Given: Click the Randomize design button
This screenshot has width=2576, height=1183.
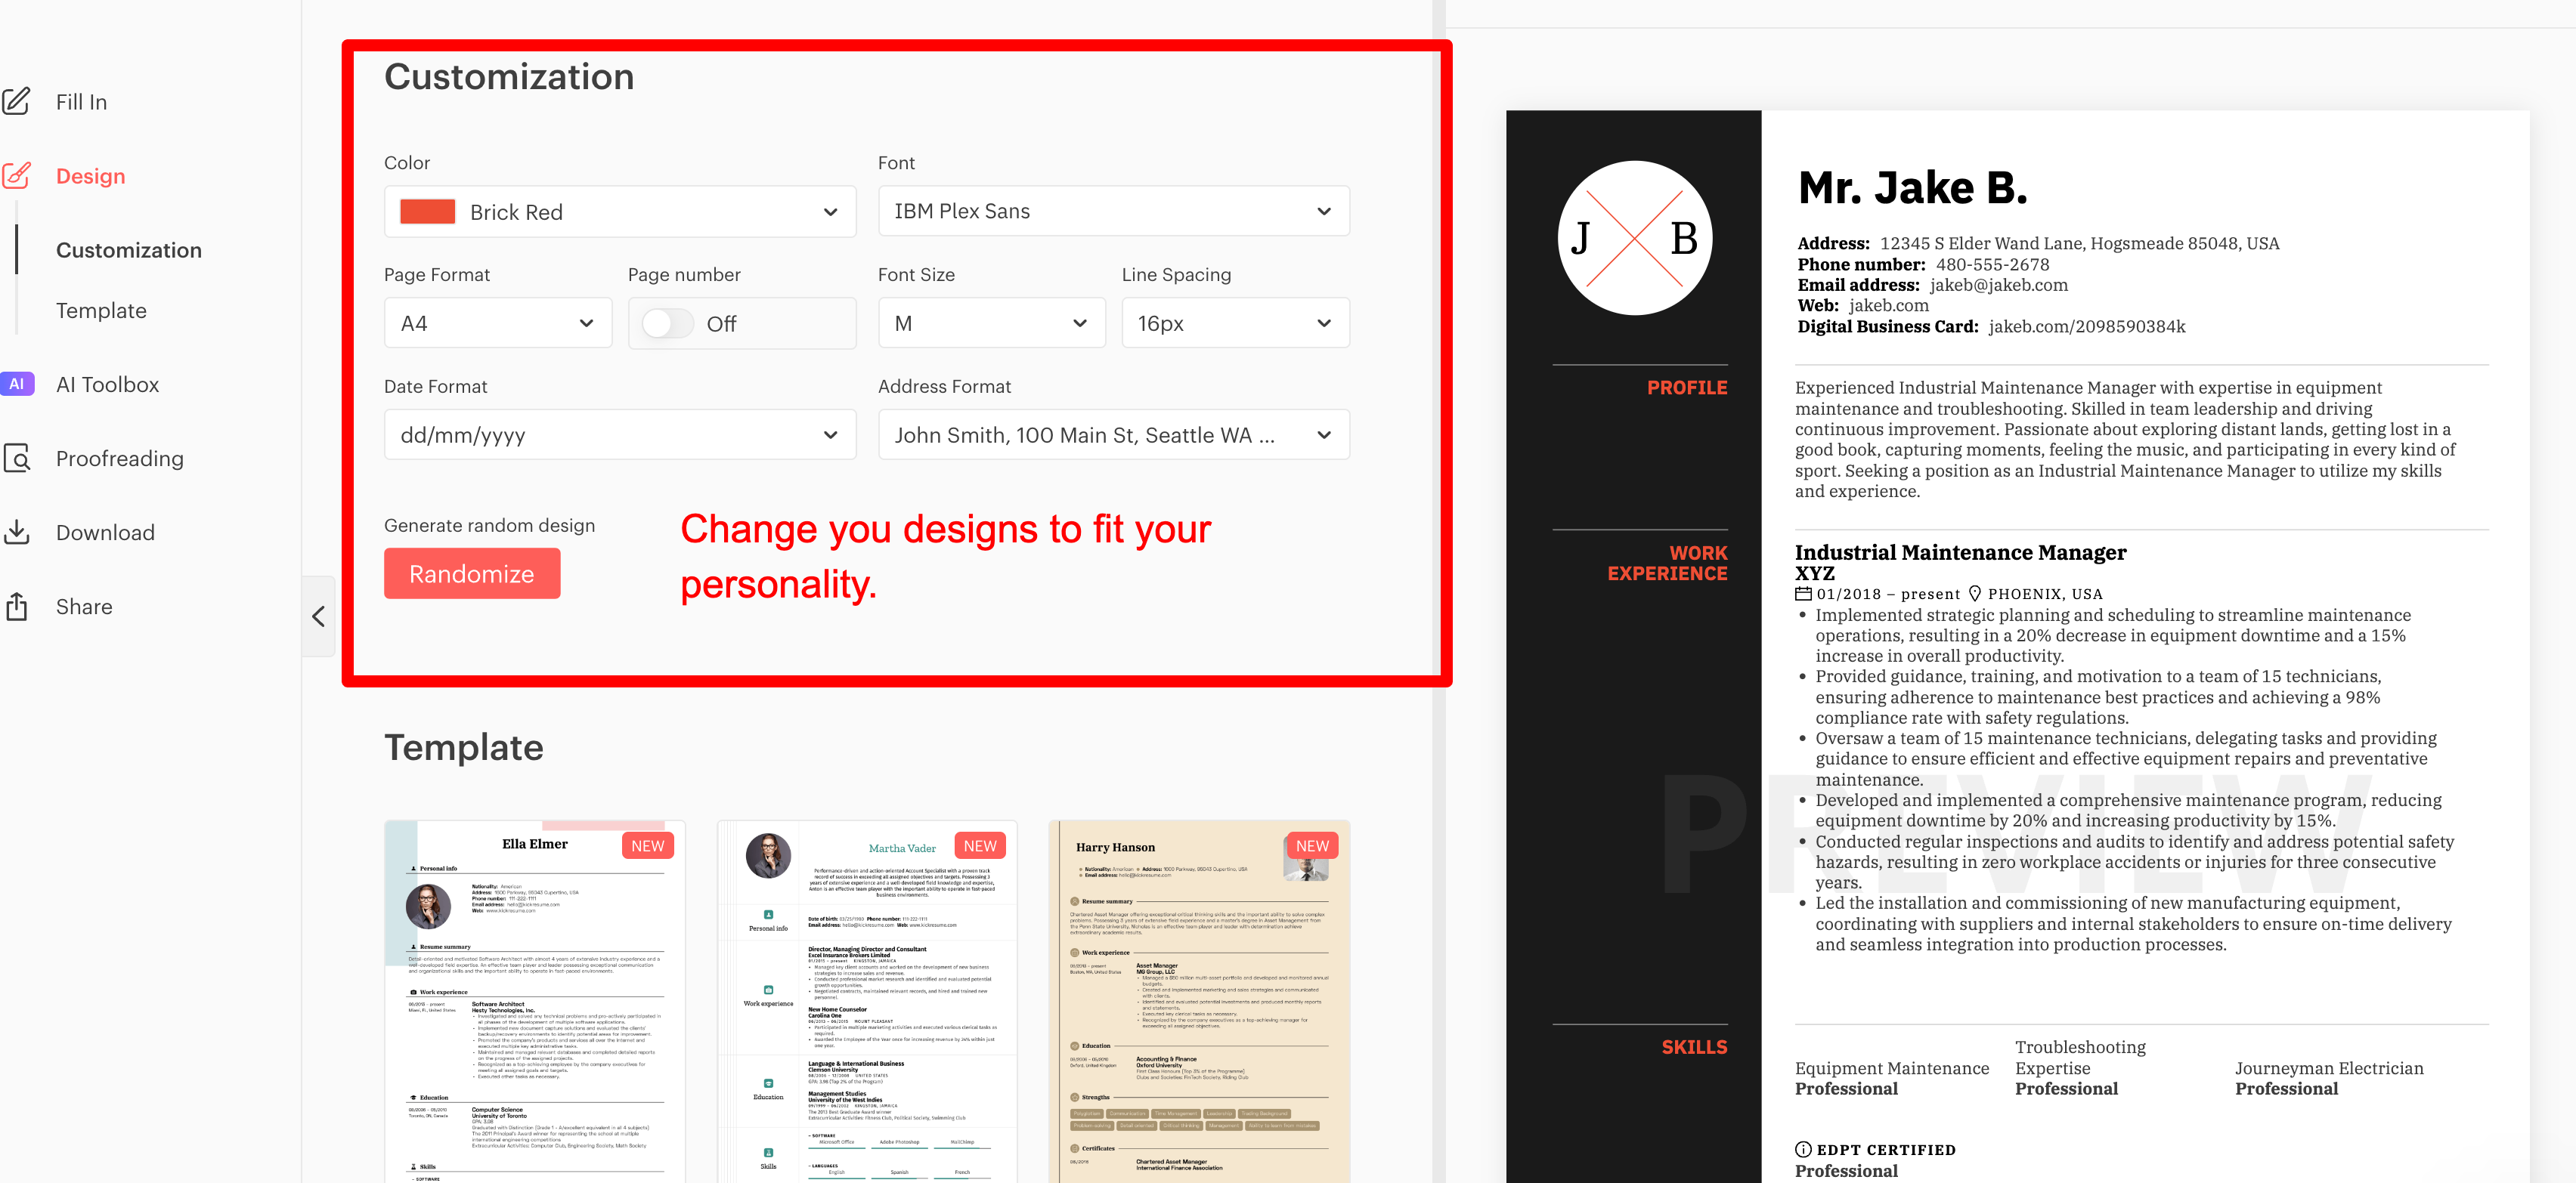Looking at the screenshot, I should click(x=472, y=573).
